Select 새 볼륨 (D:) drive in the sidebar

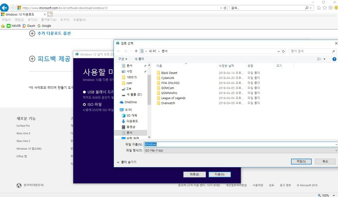pyautogui.click(x=131, y=95)
